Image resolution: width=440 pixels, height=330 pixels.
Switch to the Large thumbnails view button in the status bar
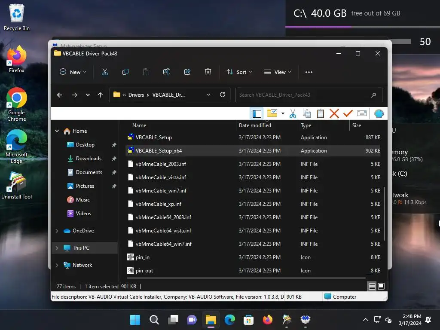pos(381,286)
